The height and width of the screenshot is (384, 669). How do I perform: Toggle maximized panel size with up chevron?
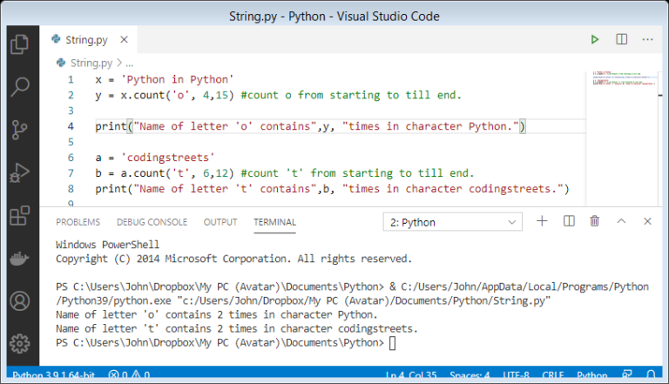coord(621,222)
